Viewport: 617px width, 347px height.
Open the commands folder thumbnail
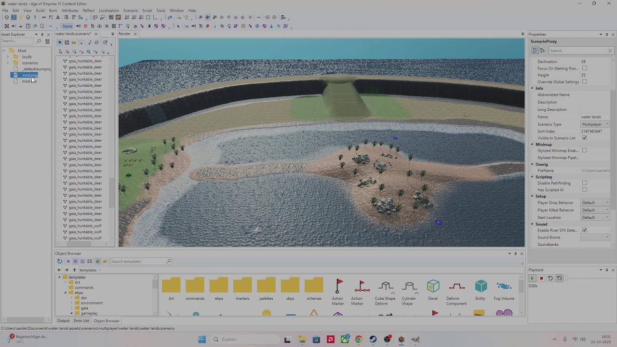click(x=195, y=289)
